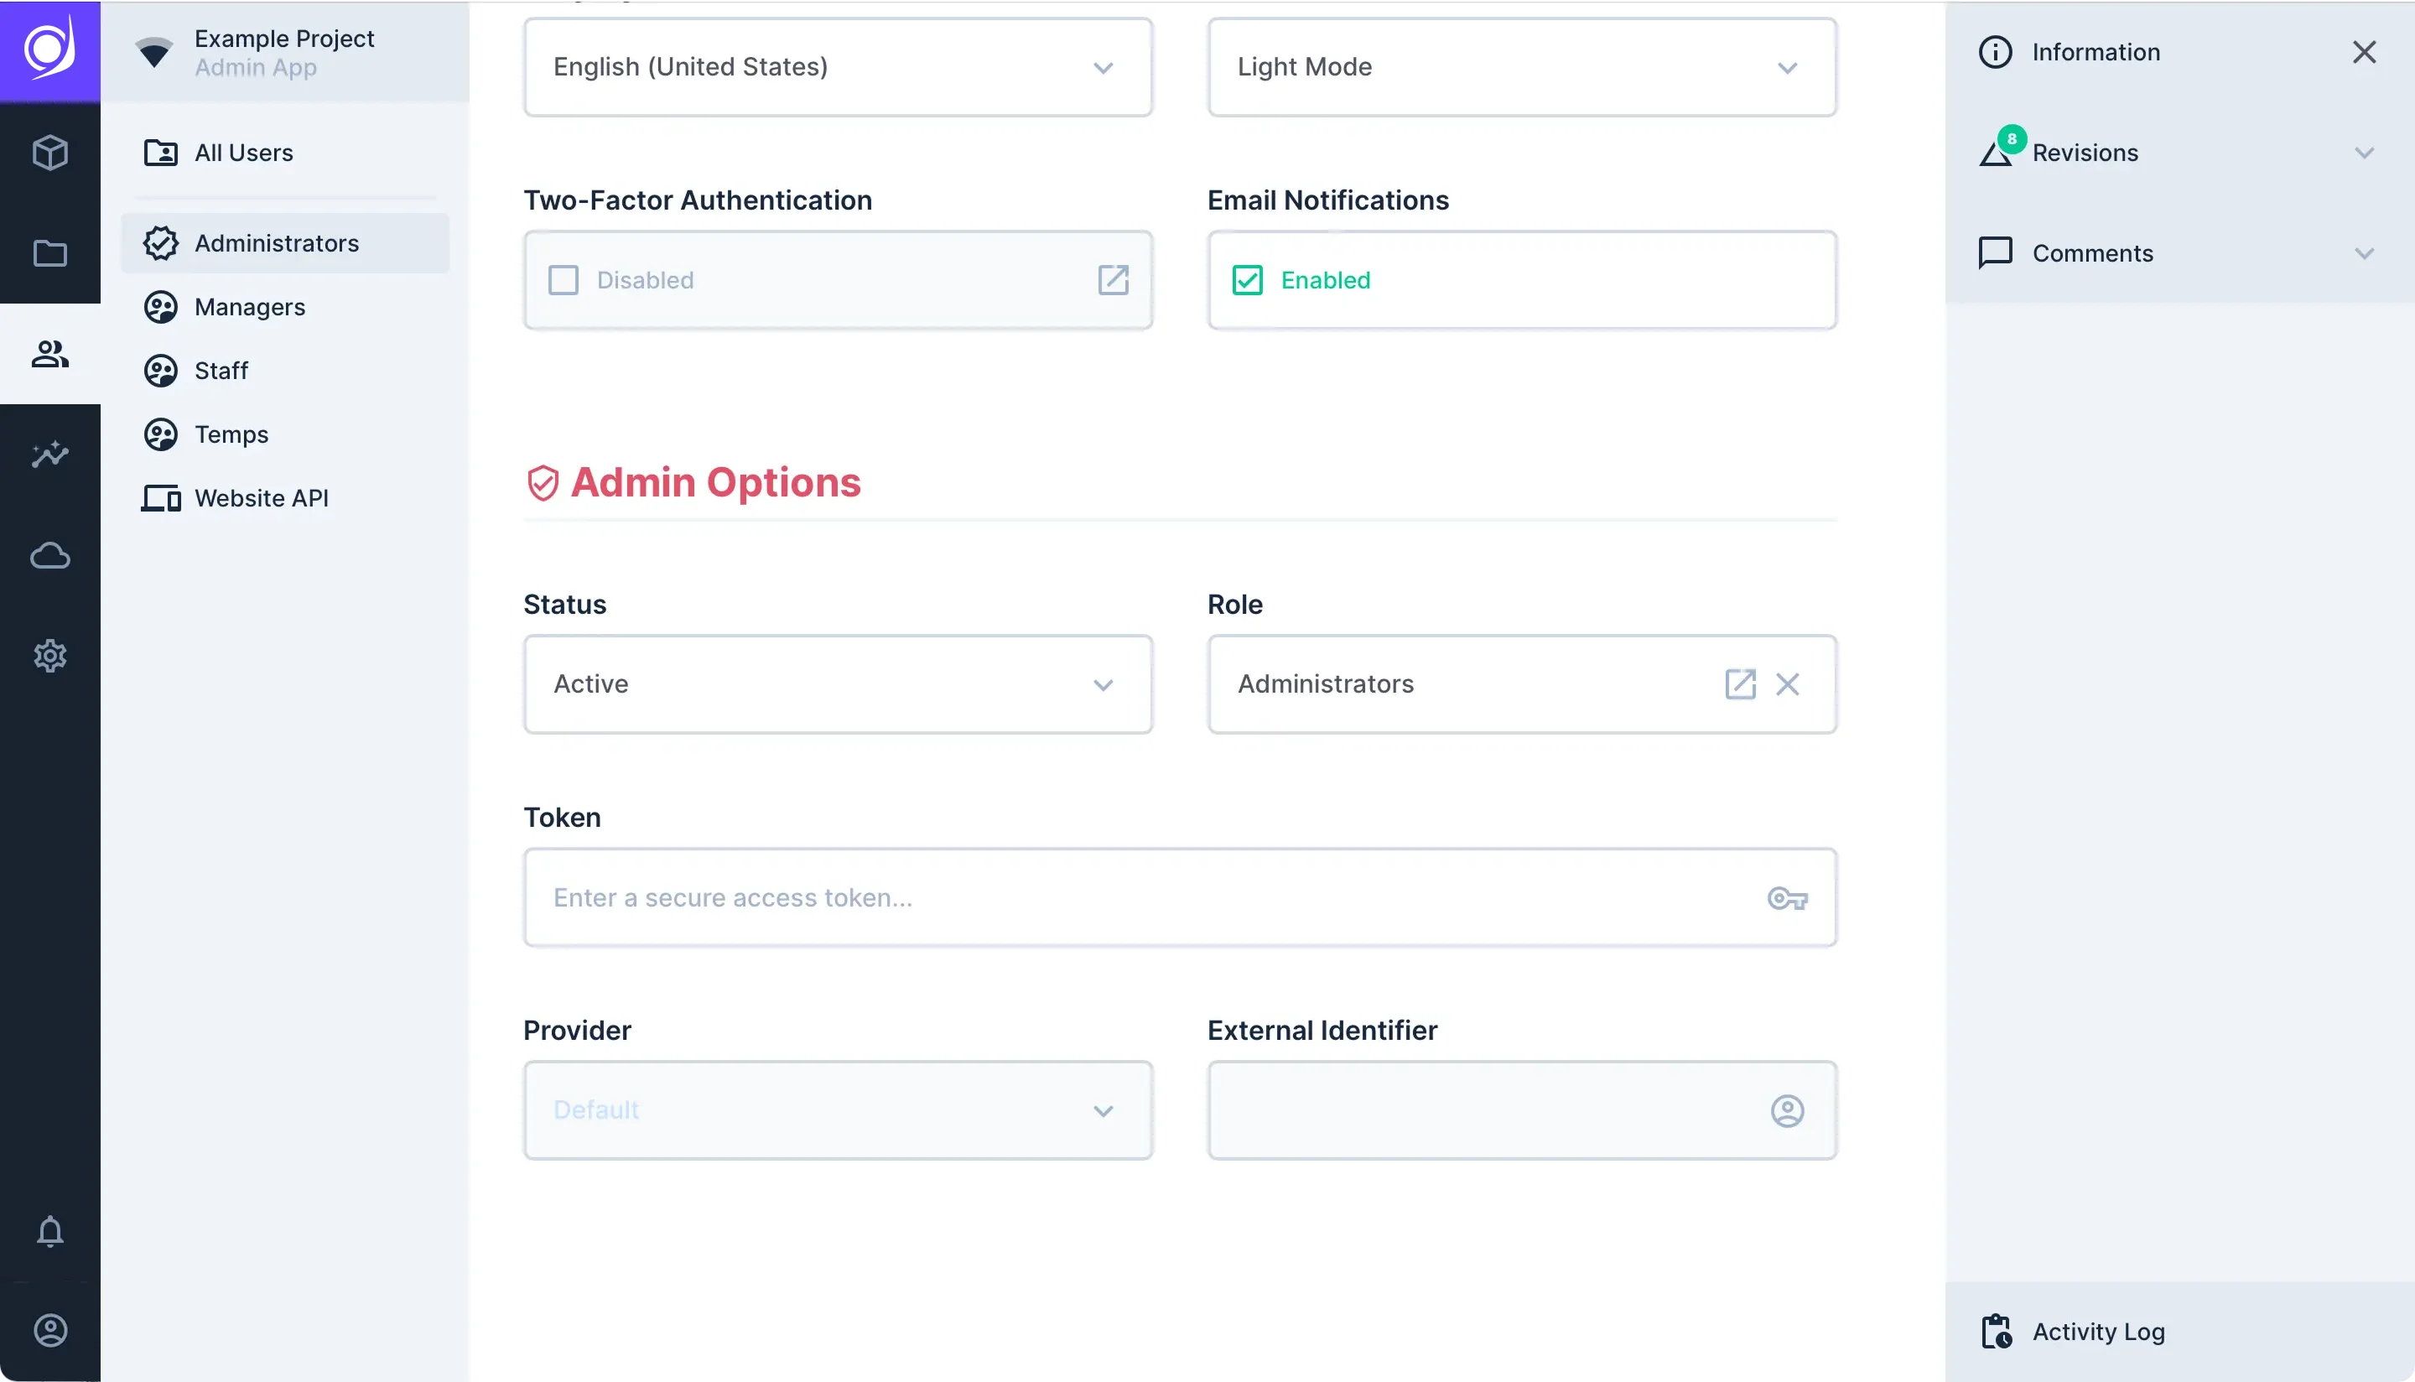
Task: Select the users section icon in left navbar
Action: (x=49, y=354)
